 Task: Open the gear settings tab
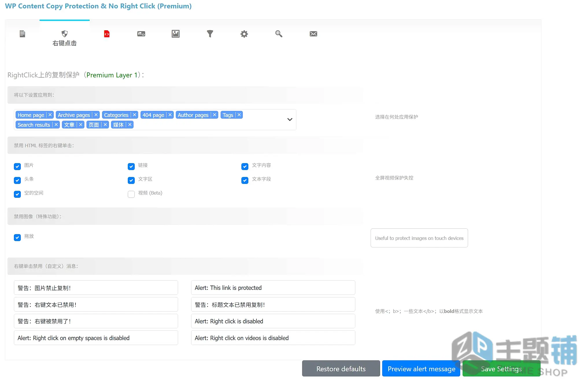click(x=244, y=34)
